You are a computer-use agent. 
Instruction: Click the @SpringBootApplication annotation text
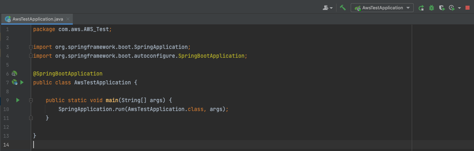point(68,73)
